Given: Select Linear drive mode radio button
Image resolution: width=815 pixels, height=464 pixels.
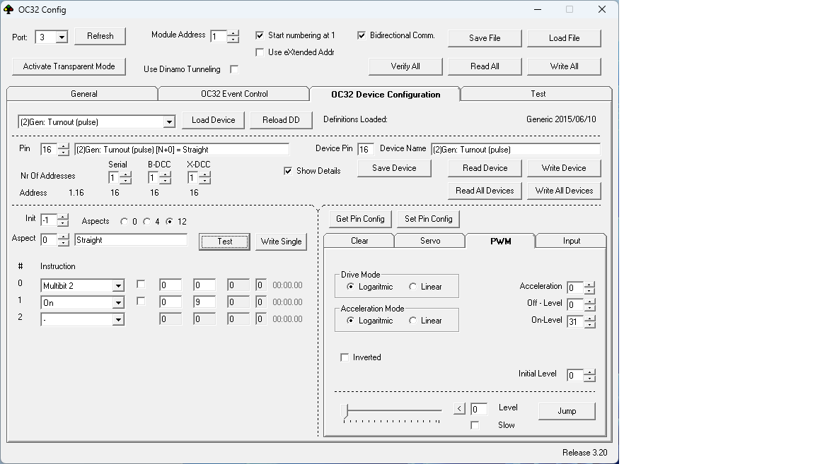Looking at the screenshot, I should coord(413,287).
